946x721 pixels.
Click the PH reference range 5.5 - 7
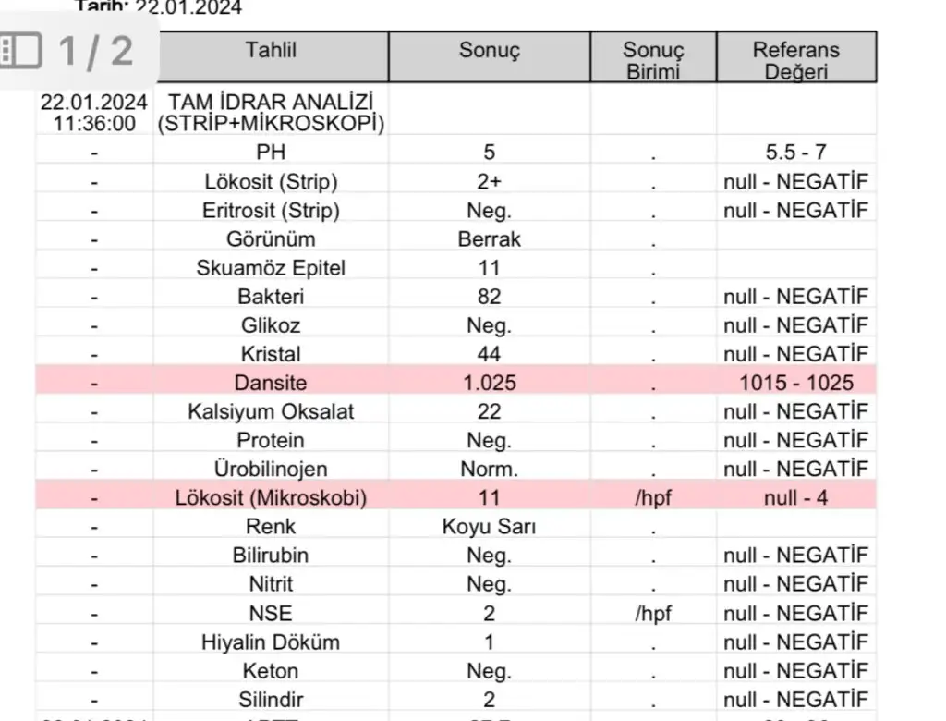[x=795, y=153]
